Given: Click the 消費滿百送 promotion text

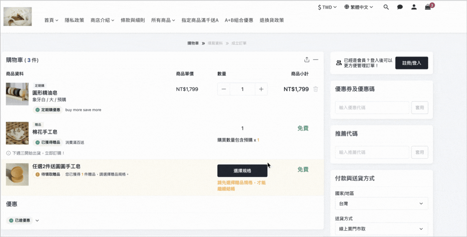Looking at the screenshot, I should tap(75, 142).
